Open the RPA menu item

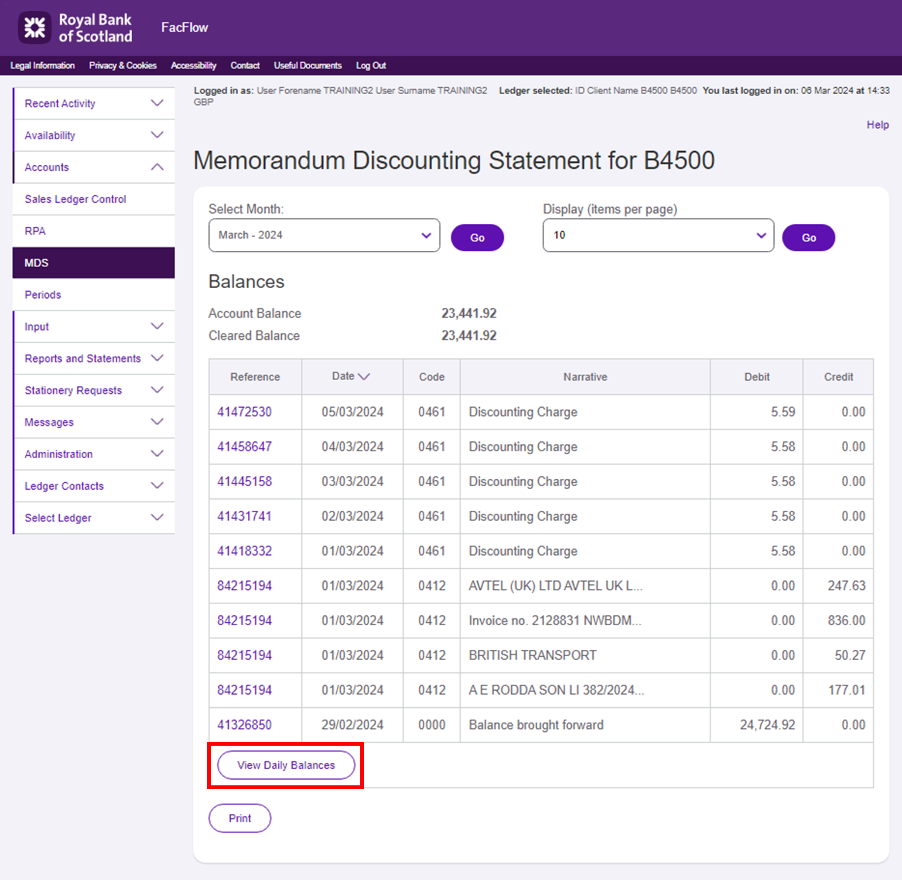pyautogui.click(x=35, y=231)
